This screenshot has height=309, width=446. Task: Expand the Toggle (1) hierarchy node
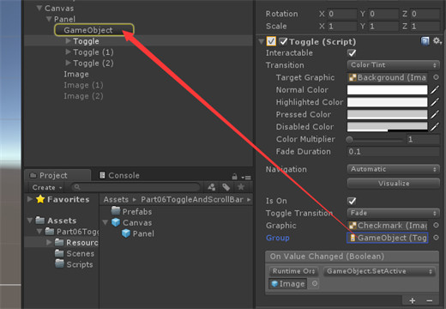coord(68,51)
